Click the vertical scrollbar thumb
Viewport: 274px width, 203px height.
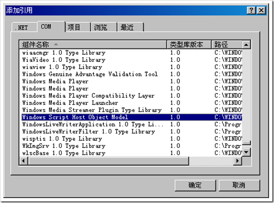[246, 143]
